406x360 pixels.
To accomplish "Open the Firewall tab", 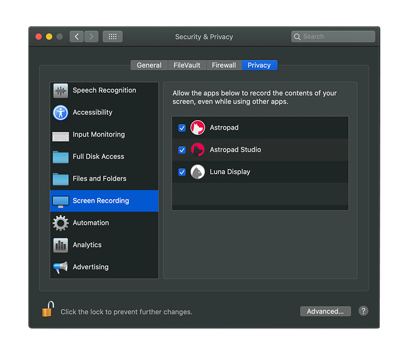I will click(224, 65).
